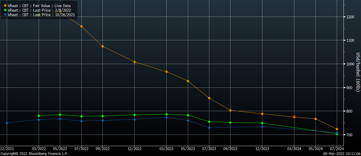Image resolution: width=361 pixels, height=156 pixels.
Task: Select the orange data point at 03/2023
Action: pyautogui.click(x=166, y=72)
